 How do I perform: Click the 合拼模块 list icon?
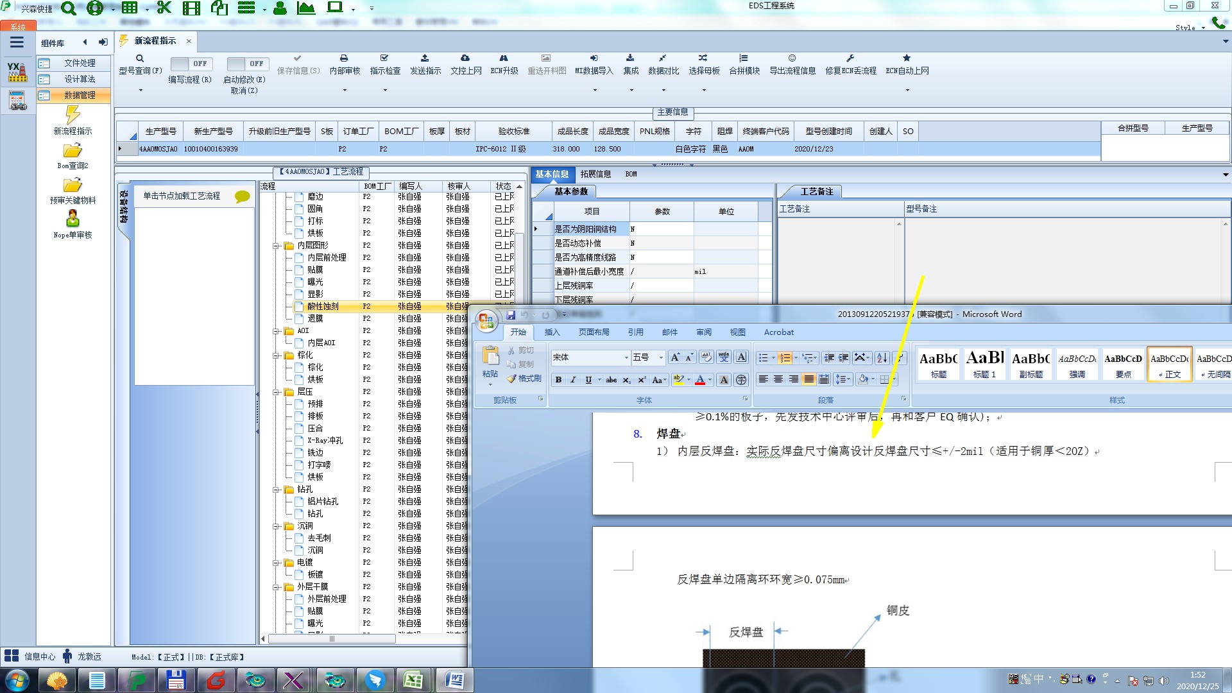click(744, 58)
